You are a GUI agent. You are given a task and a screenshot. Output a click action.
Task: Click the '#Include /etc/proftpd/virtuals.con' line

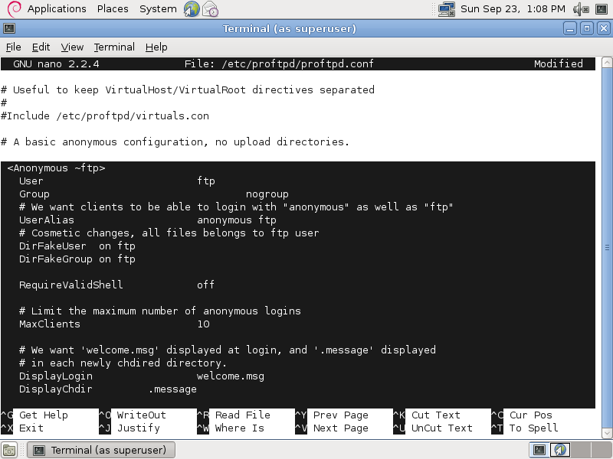pos(105,116)
